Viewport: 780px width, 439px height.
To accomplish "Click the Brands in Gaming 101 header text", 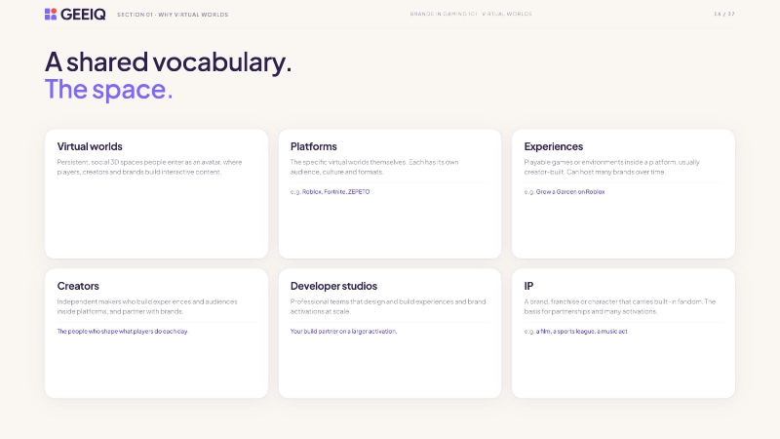I will click(471, 14).
